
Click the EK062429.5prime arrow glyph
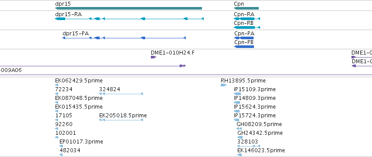click(x=56, y=85)
